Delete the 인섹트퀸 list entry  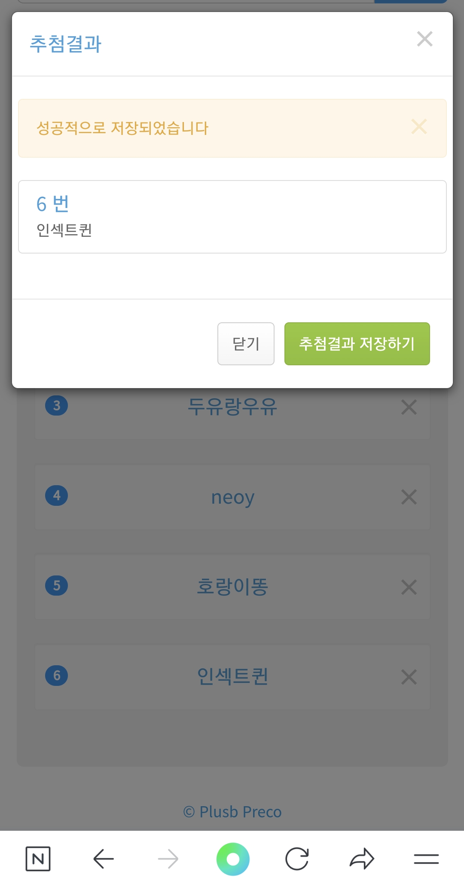pyautogui.click(x=409, y=677)
